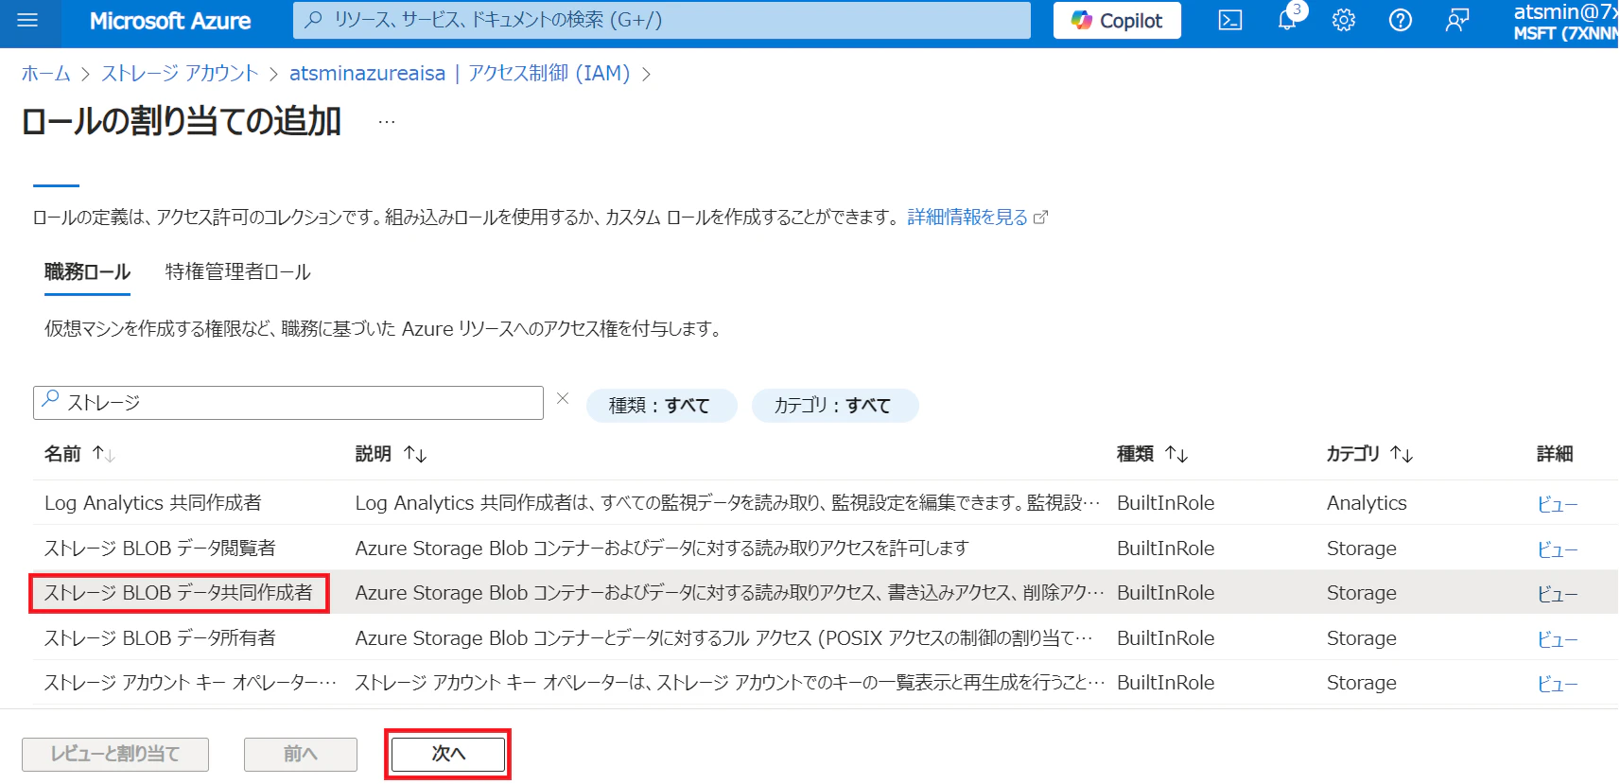
Task: Click the 次へ button
Action: [x=448, y=754]
